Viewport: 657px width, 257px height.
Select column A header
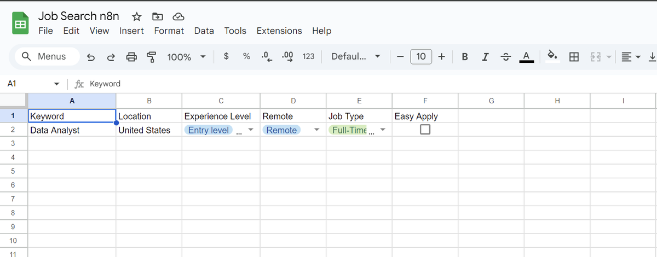(72, 101)
